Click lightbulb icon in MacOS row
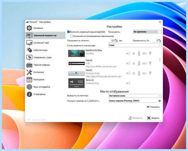Image resolution: width=188 pixels, height=151 pixels. [150, 73]
